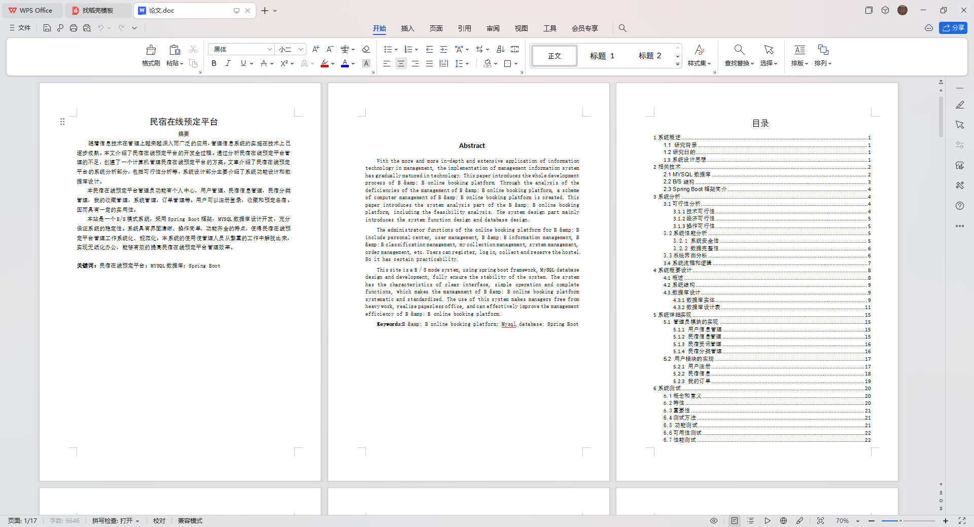Click the decrease indent icon

tap(429, 49)
